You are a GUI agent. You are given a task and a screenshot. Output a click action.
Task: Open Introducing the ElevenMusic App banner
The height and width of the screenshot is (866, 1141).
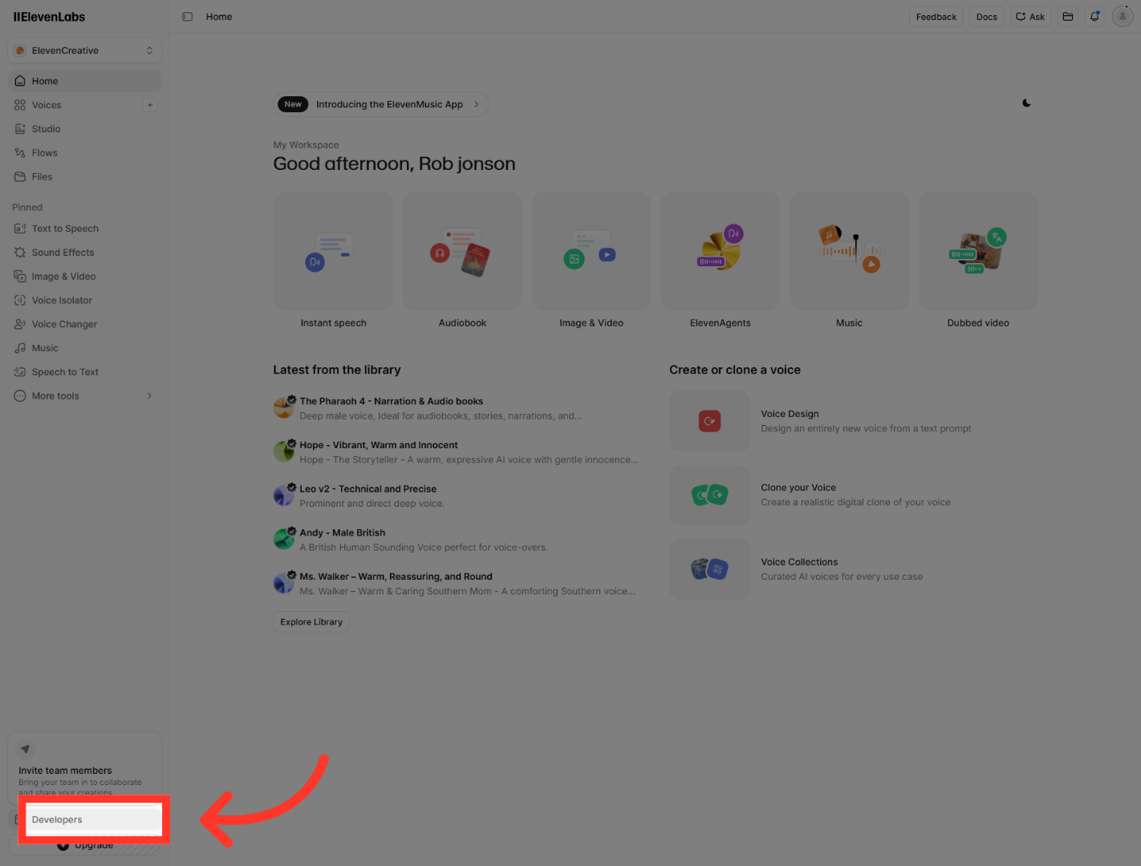click(381, 104)
